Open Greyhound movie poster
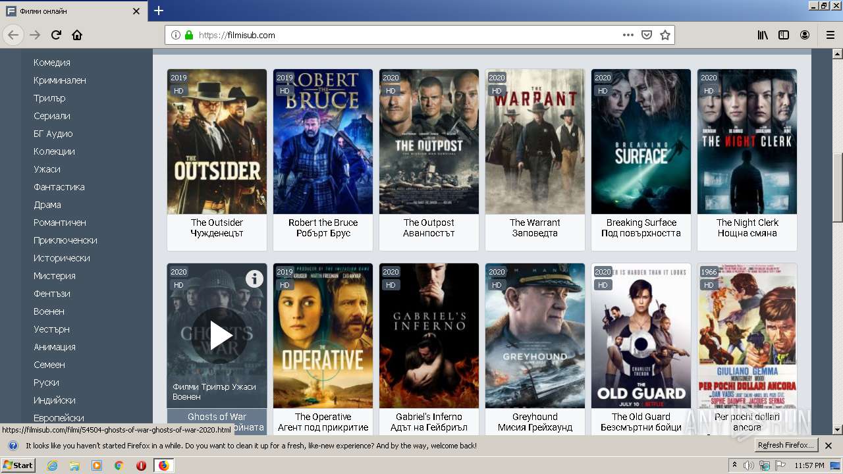Image resolution: width=843 pixels, height=474 pixels. 535,336
